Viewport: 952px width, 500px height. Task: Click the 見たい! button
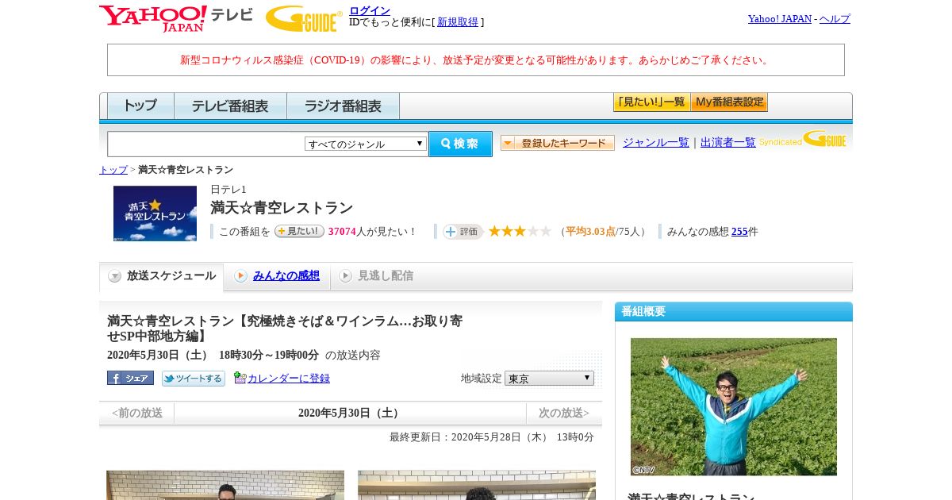pos(299,231)
